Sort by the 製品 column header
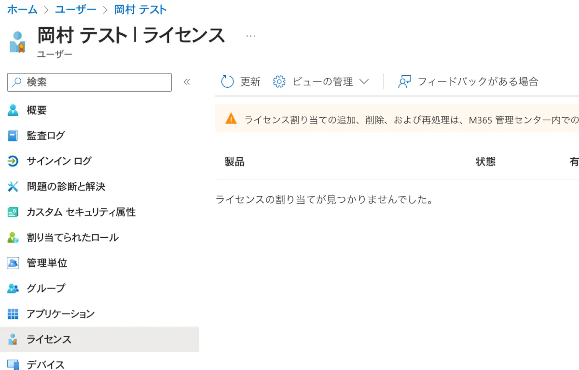The width and height of the screenshot is (579, 370). [x=234, y=162]
